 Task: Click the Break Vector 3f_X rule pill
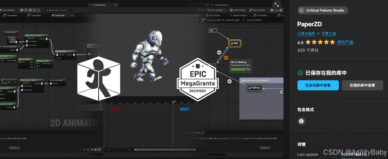(238, 69)
